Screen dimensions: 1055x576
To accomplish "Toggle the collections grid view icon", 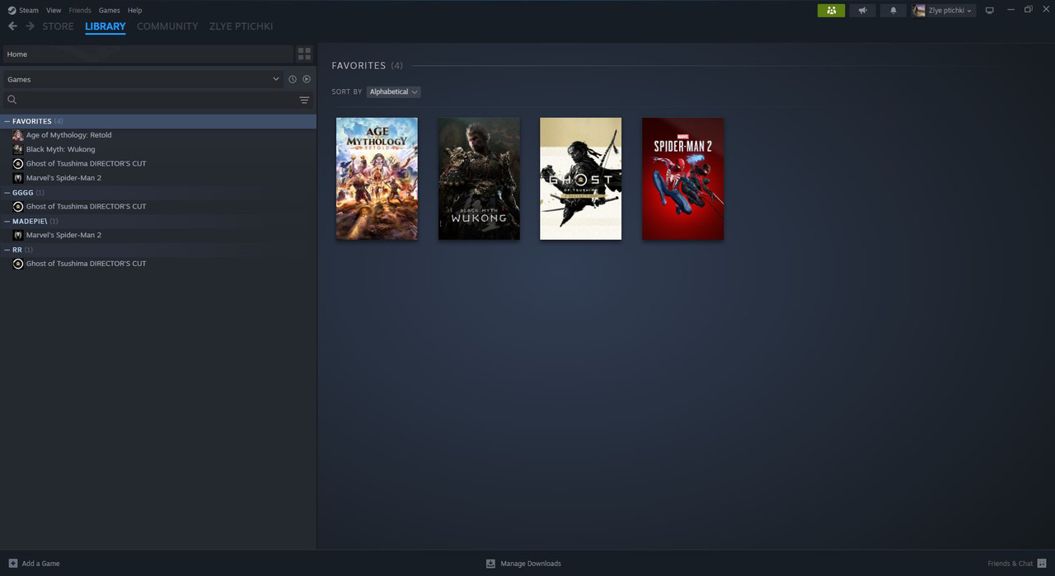I will pos(304,54).
